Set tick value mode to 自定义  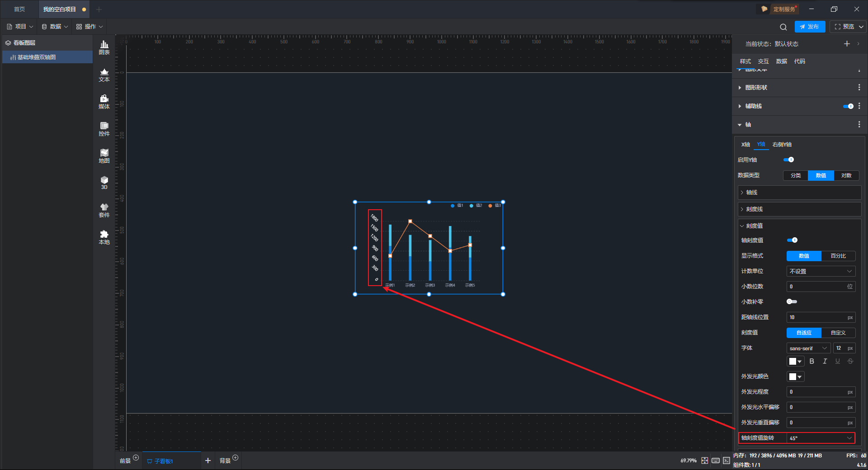(x=838, y=333)
